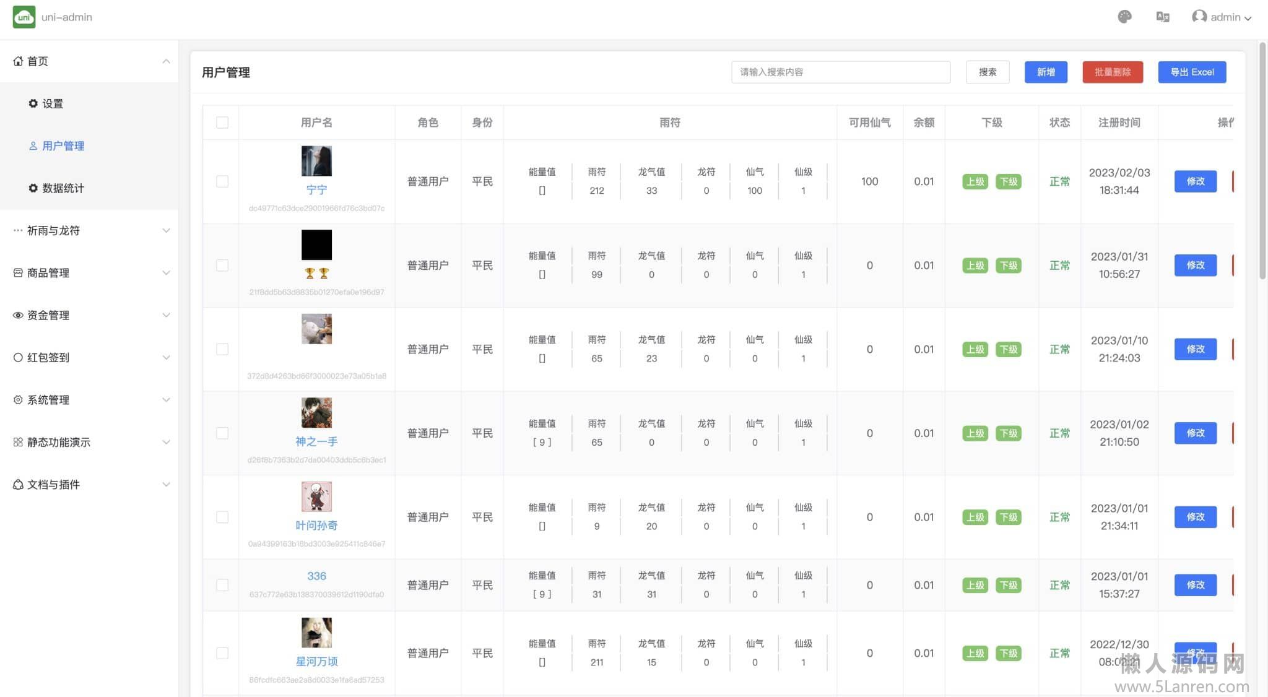Collapse the 首页 menu with its chevron

[x=166, y=61]
